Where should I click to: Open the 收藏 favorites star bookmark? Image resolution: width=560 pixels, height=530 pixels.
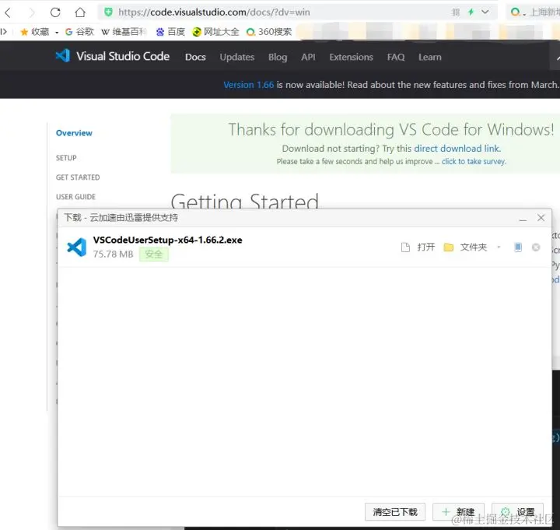[35, 32]
